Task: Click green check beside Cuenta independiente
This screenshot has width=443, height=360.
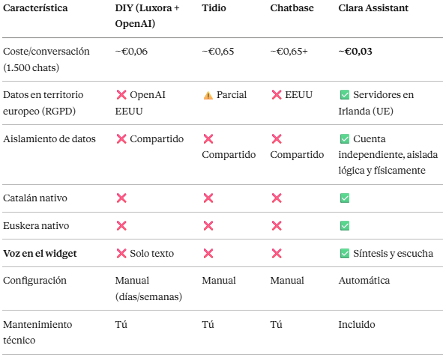Action: [345, 139]
